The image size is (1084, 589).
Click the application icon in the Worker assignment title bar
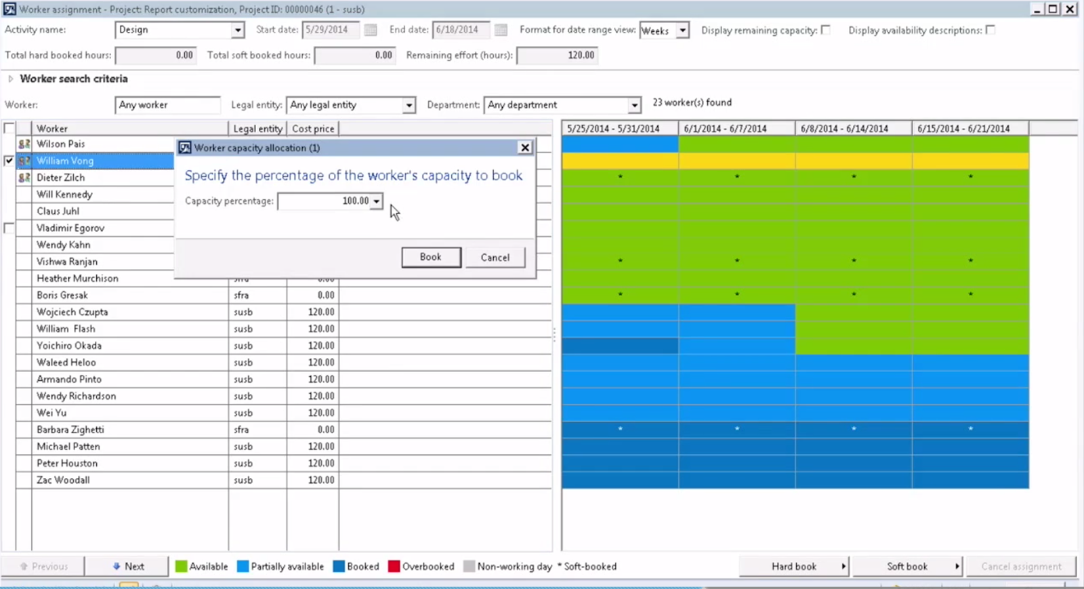[x=9, y=9]
